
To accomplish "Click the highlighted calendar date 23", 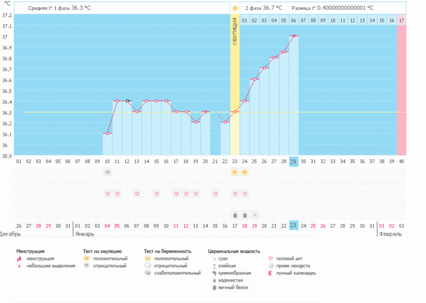I will pyautogui.click(x=294, y=226).
